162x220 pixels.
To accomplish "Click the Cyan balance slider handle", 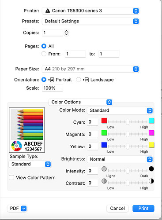I will click(x=128, y=122).
